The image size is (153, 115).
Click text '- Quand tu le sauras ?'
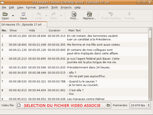point(82,82)
